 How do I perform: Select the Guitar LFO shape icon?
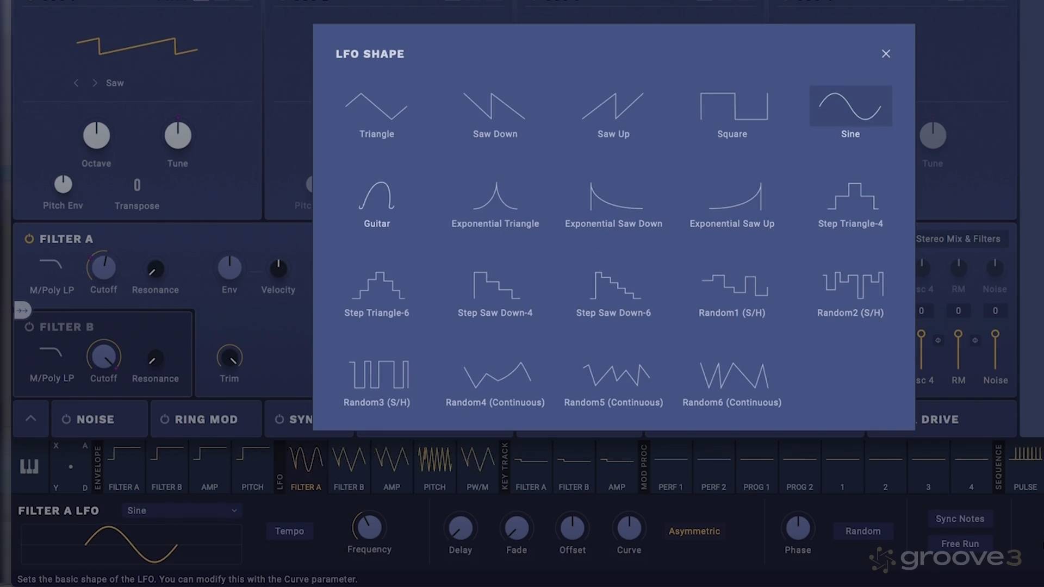376,197
